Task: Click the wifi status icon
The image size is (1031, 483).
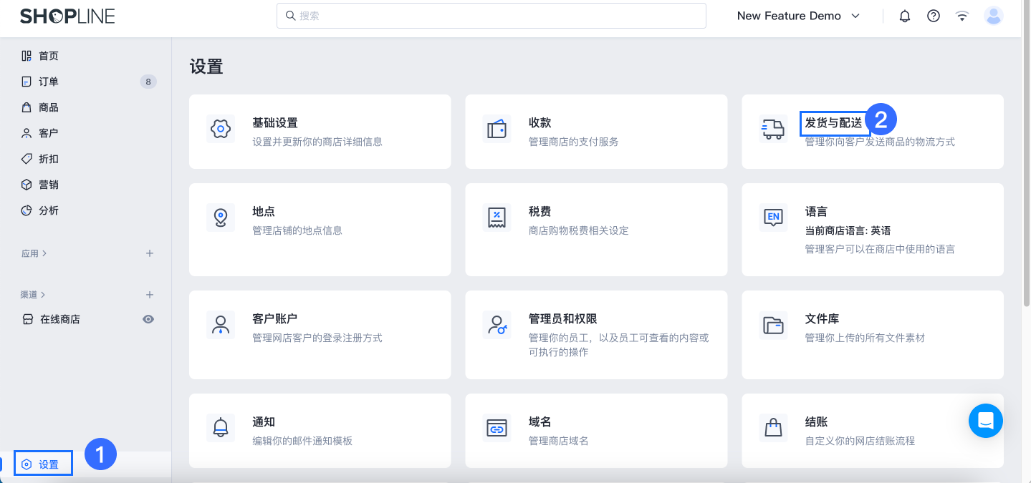Action: (962, 16)
